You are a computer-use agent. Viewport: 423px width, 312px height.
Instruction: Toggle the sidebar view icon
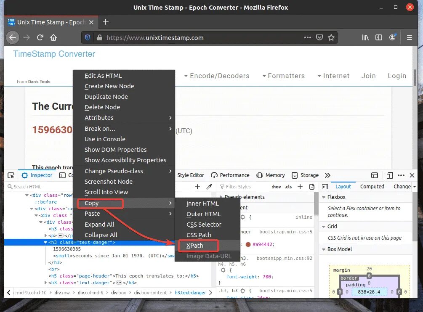379,37
